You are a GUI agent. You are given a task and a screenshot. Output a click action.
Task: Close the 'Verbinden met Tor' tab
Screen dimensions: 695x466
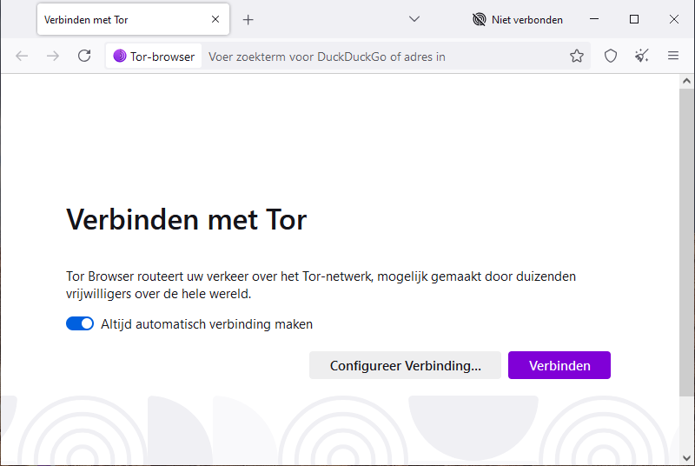click(x=215, y=19)
